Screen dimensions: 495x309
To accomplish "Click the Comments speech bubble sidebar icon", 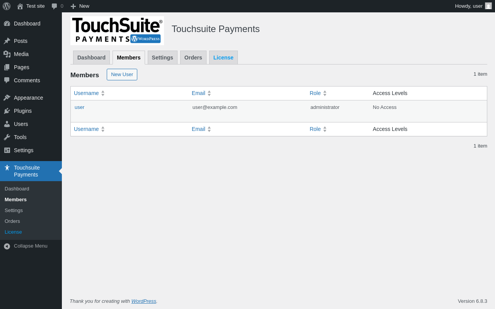I will [x=7, y=80].
